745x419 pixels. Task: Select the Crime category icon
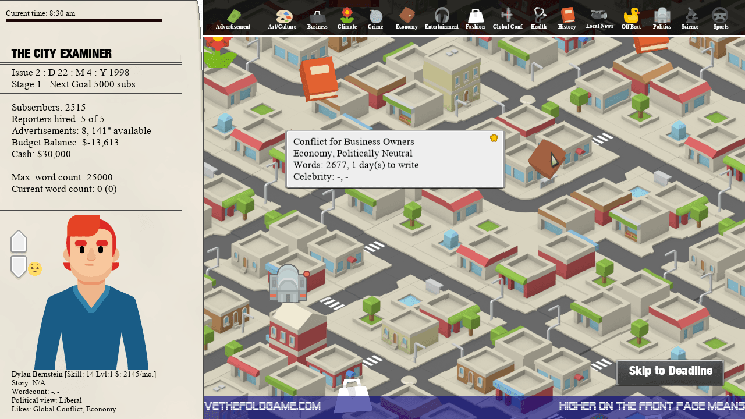375,18
